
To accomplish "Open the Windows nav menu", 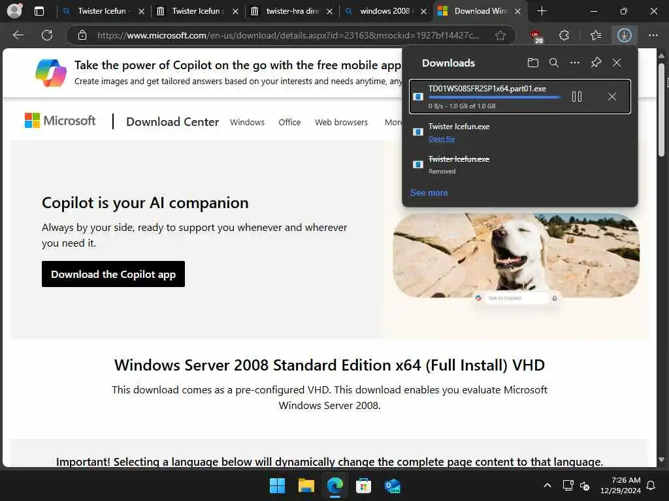I will 247,122.
